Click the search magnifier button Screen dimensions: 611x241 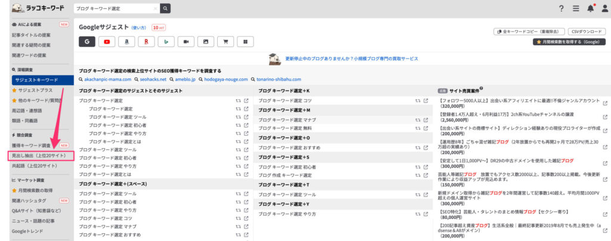[x=165, y=8]
